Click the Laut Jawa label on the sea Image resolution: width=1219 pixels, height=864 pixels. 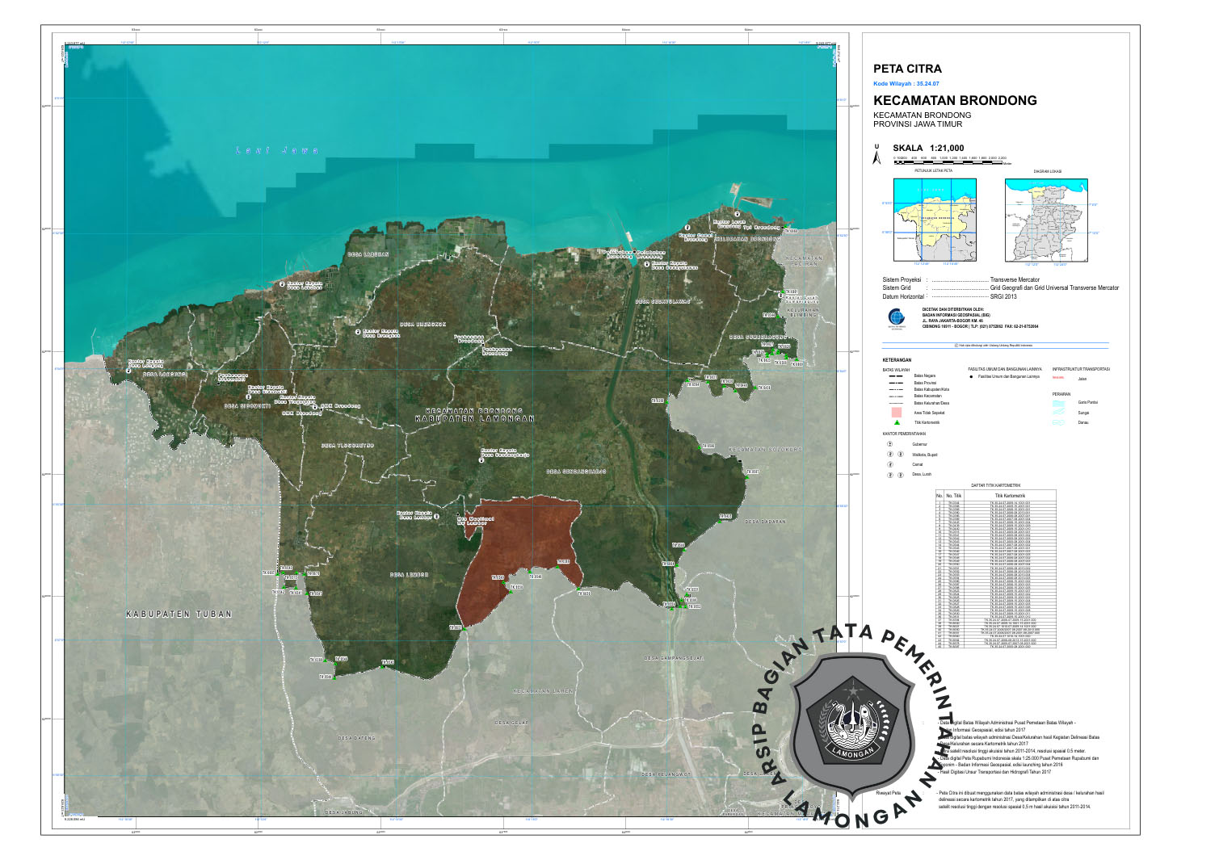click(277, 150)
